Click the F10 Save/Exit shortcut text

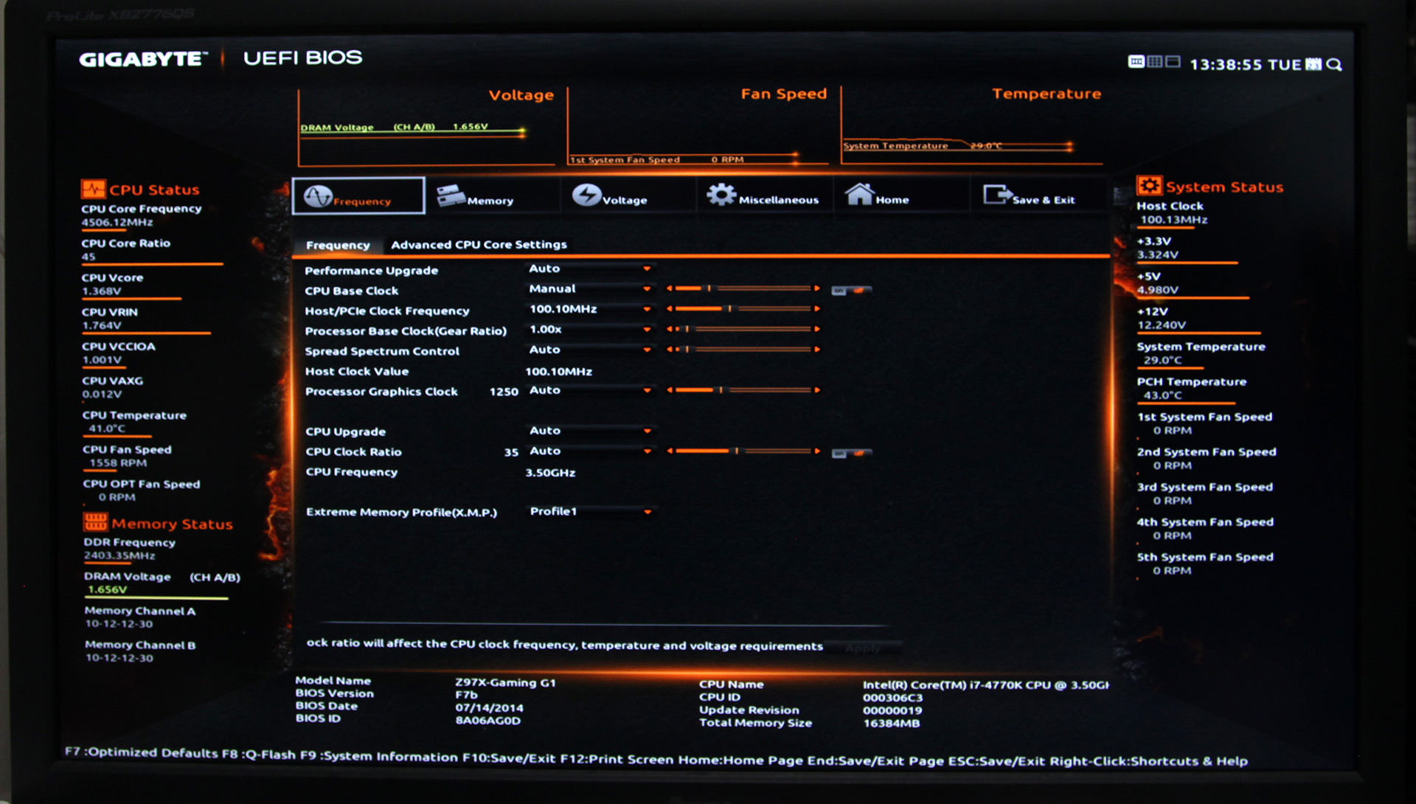tap(509, 758)
